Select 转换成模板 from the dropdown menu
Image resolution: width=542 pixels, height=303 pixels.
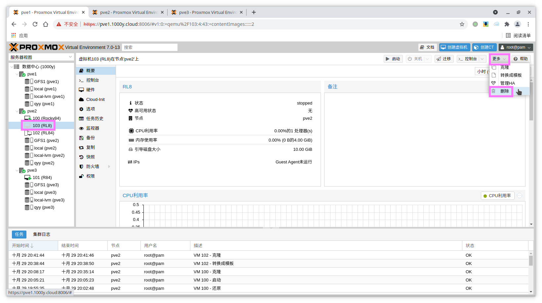(511, 75)
